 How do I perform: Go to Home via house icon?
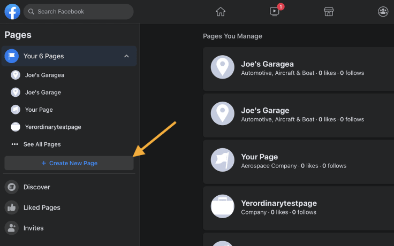pos(221,12)
